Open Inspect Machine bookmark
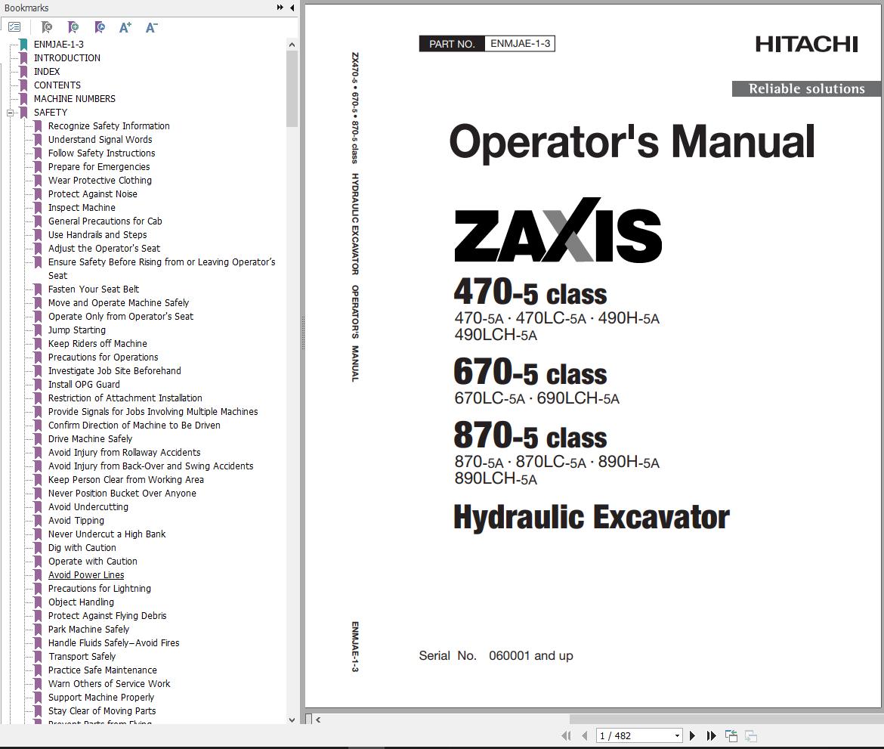Screen dimensions: 884x749 point(82,208)
